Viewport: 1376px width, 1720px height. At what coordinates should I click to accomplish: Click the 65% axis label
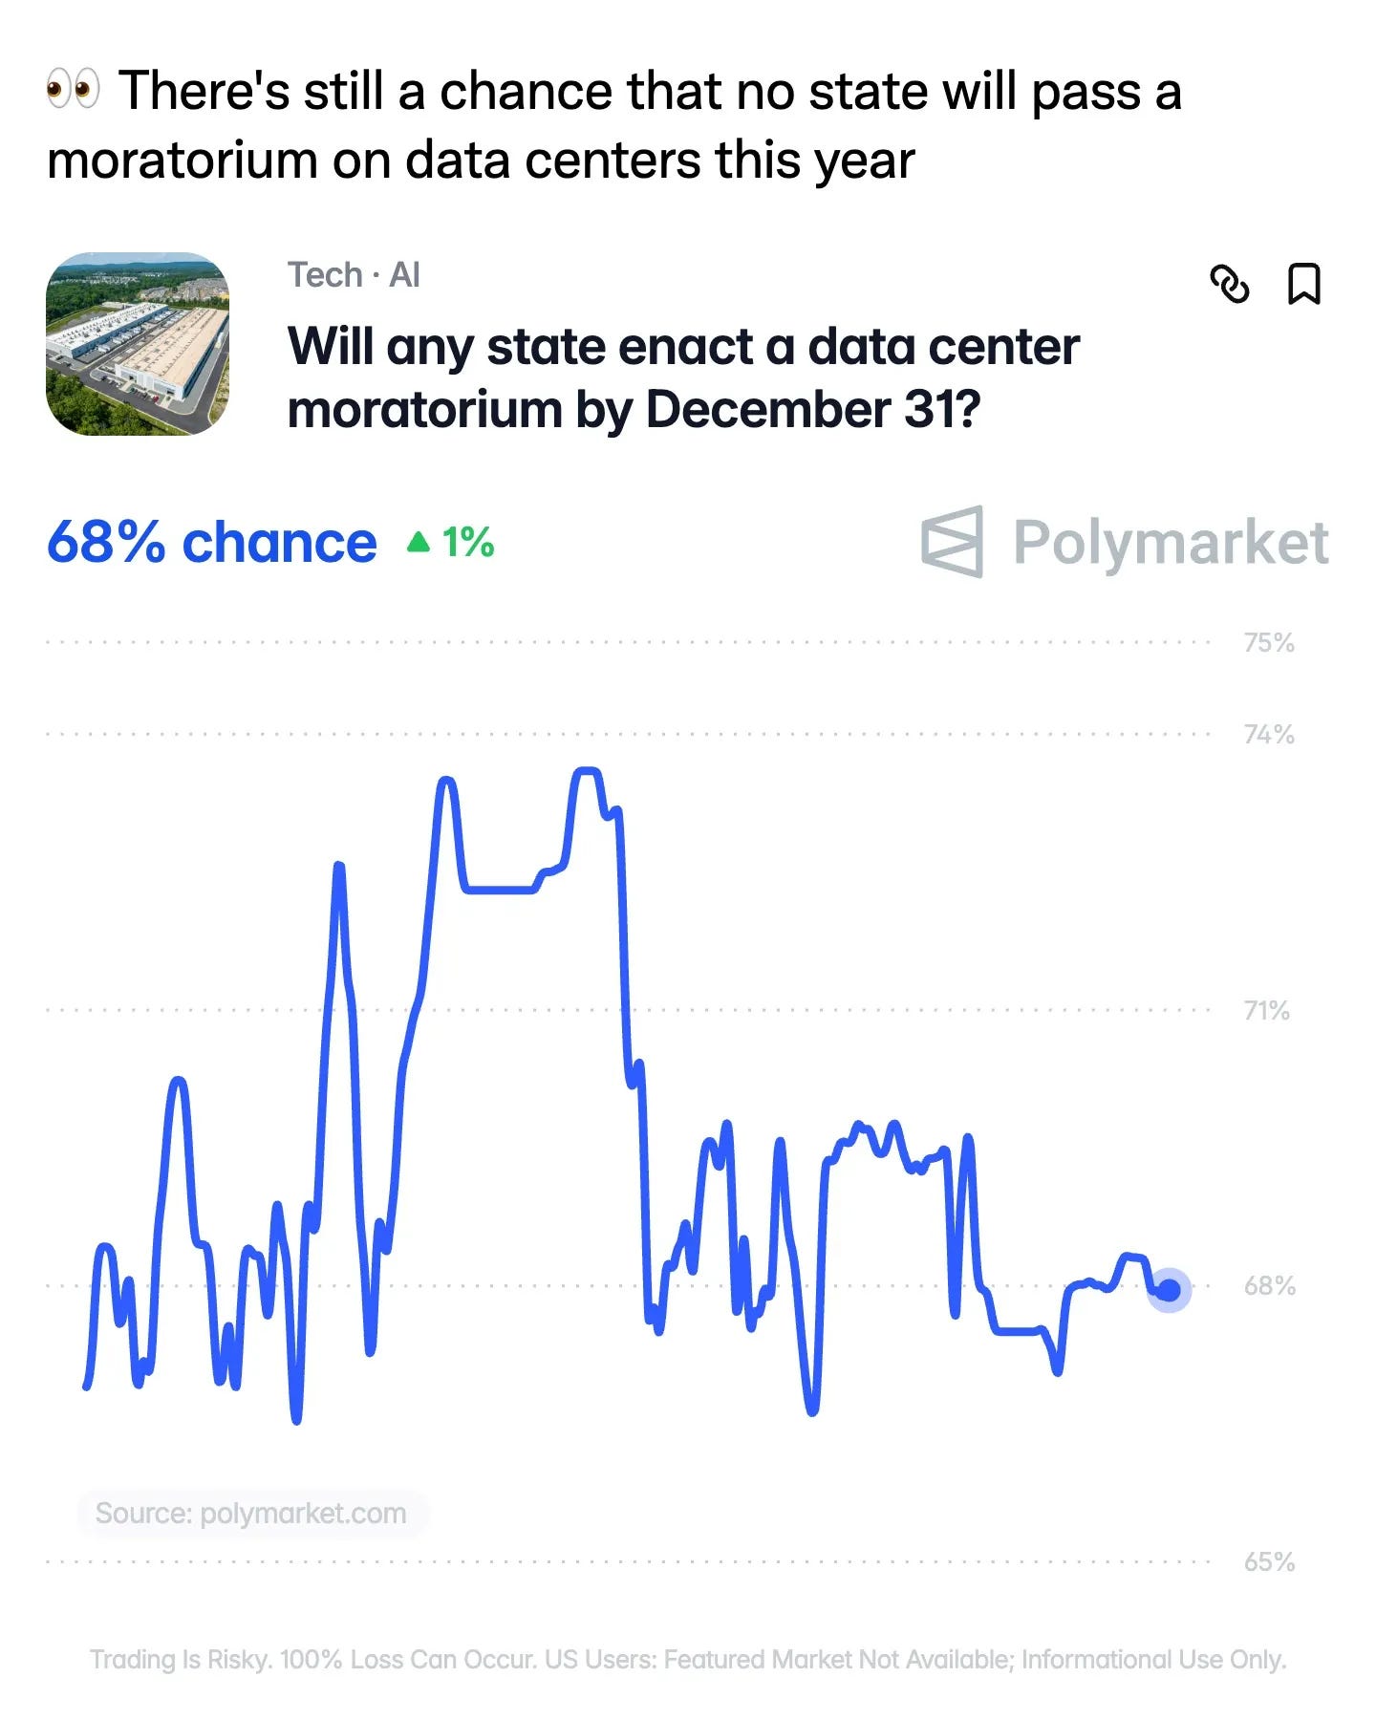1270,1561
